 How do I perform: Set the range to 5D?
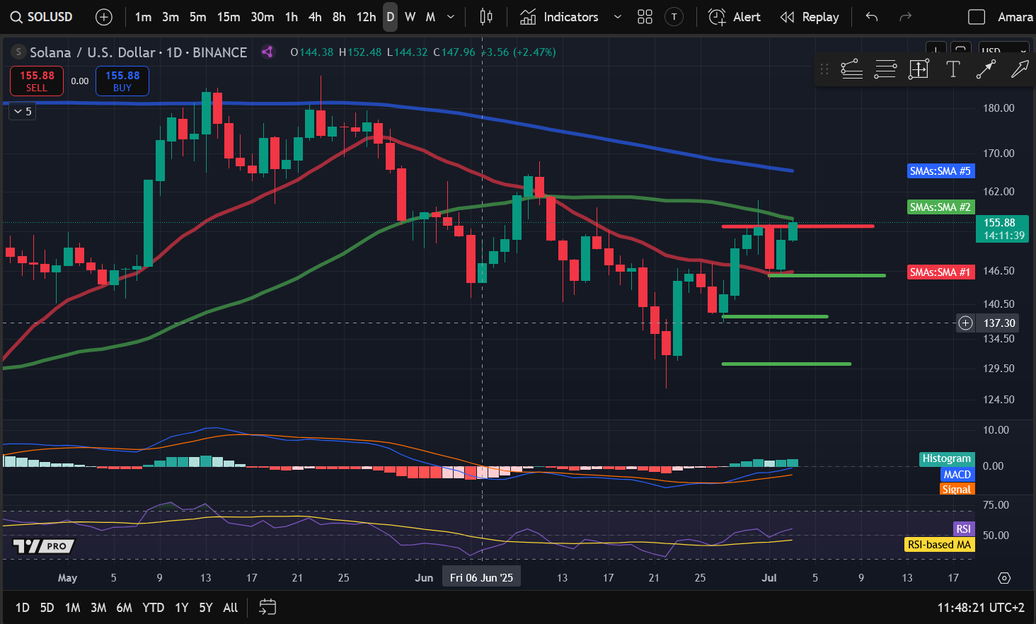tap(47, 608)
